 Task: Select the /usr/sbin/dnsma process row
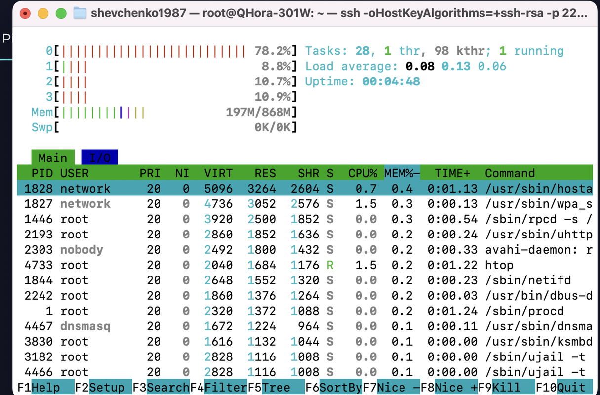point(305,326)
